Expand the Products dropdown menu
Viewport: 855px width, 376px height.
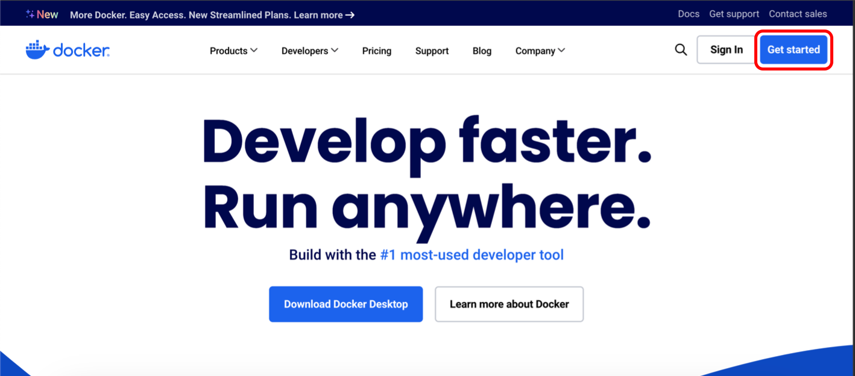click(x=233, y=51)
